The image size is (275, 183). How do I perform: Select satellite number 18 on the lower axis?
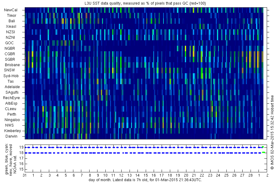click(x=21, y=153)
